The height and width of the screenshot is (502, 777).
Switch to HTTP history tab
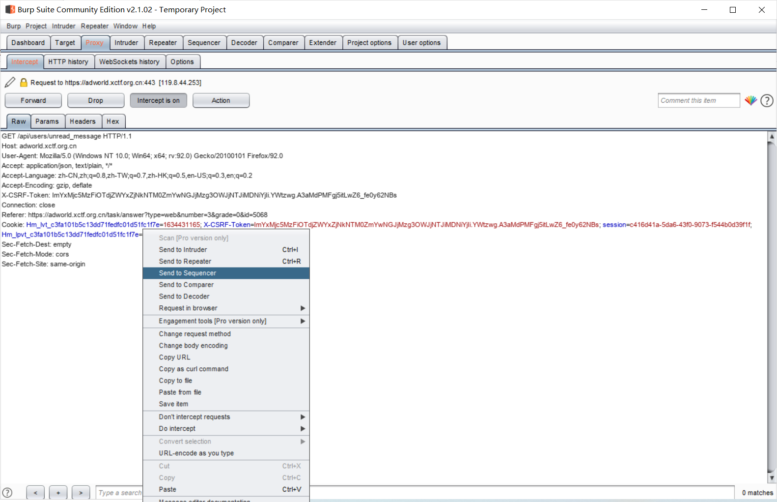coord(68,62)
